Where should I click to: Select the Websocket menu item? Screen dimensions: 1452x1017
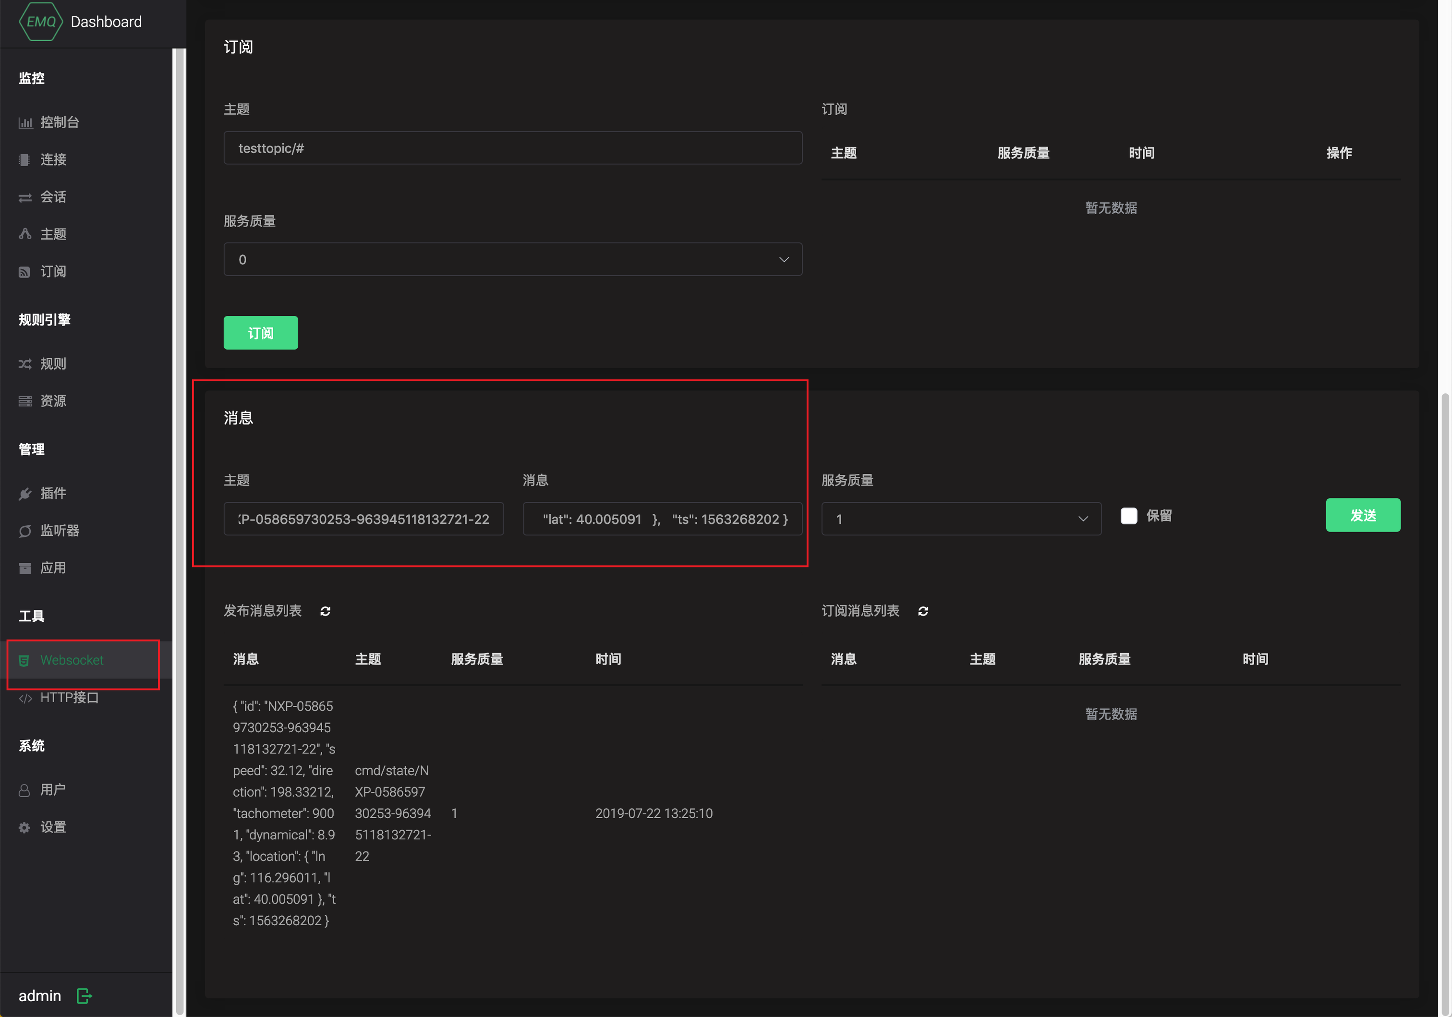pyautogui.click(x=72, y=660)
